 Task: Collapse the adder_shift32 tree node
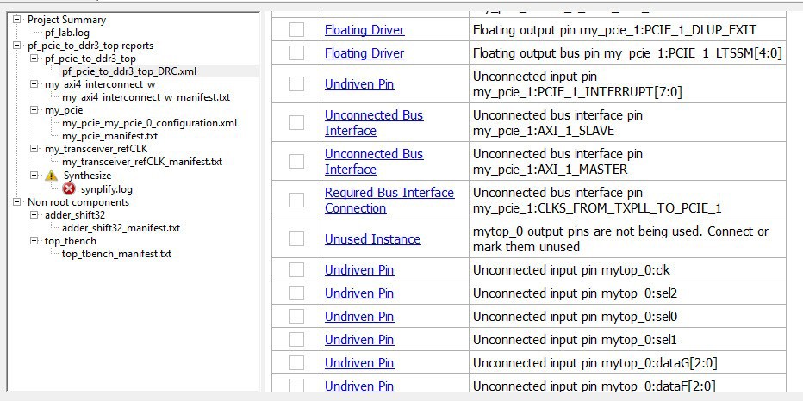click(x=35, y=215)
